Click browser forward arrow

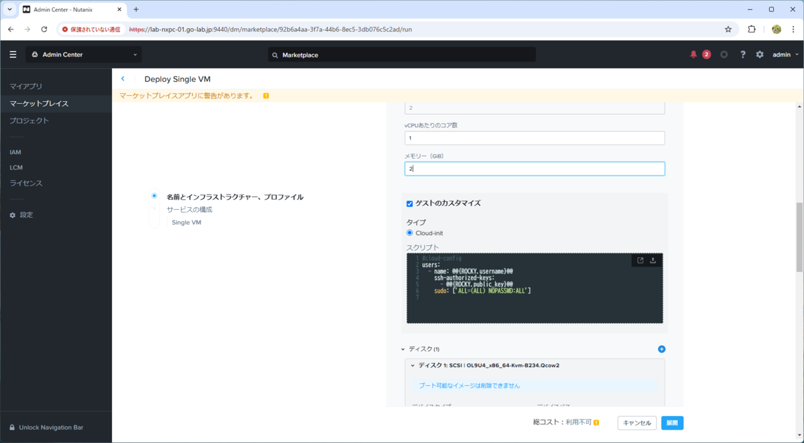pyautogui.click(x=27, y=29)
